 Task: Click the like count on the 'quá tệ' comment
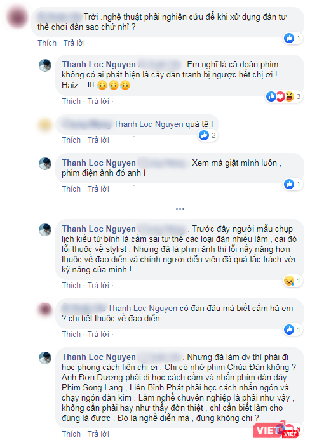coord(213,135)
